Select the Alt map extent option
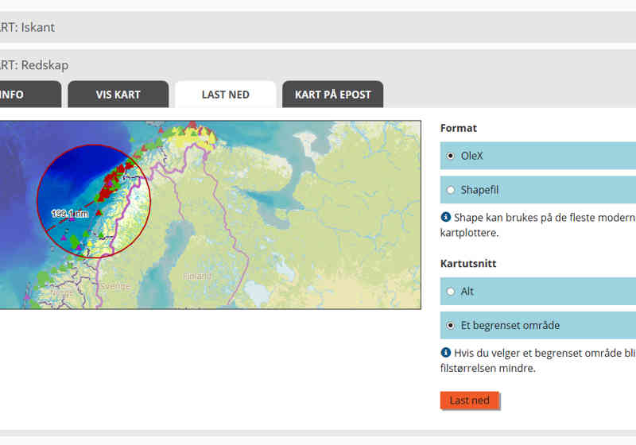 point(452,292)
